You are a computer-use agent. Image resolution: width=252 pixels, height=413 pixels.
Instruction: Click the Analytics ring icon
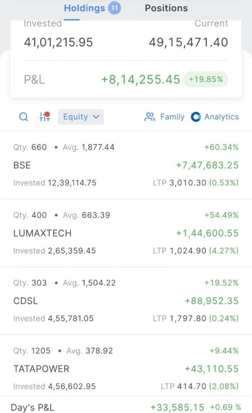coord(196,117)
